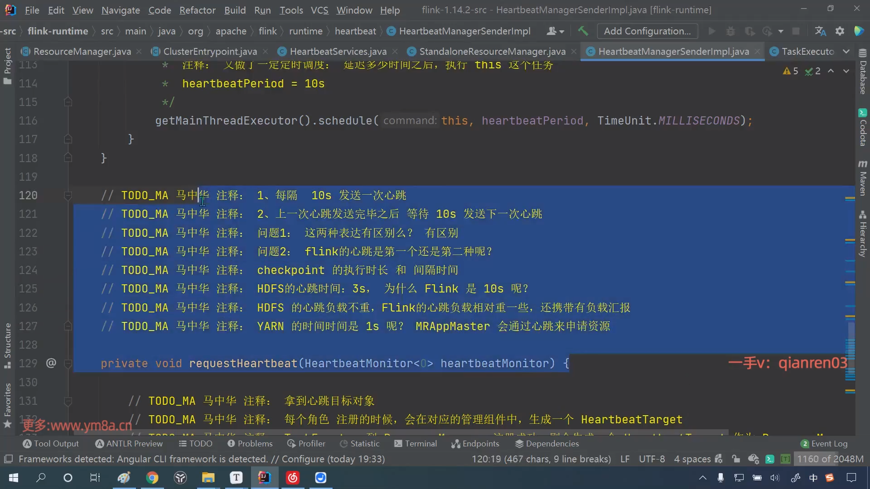Click the gutter @ icon on line 129

(51, 363)
